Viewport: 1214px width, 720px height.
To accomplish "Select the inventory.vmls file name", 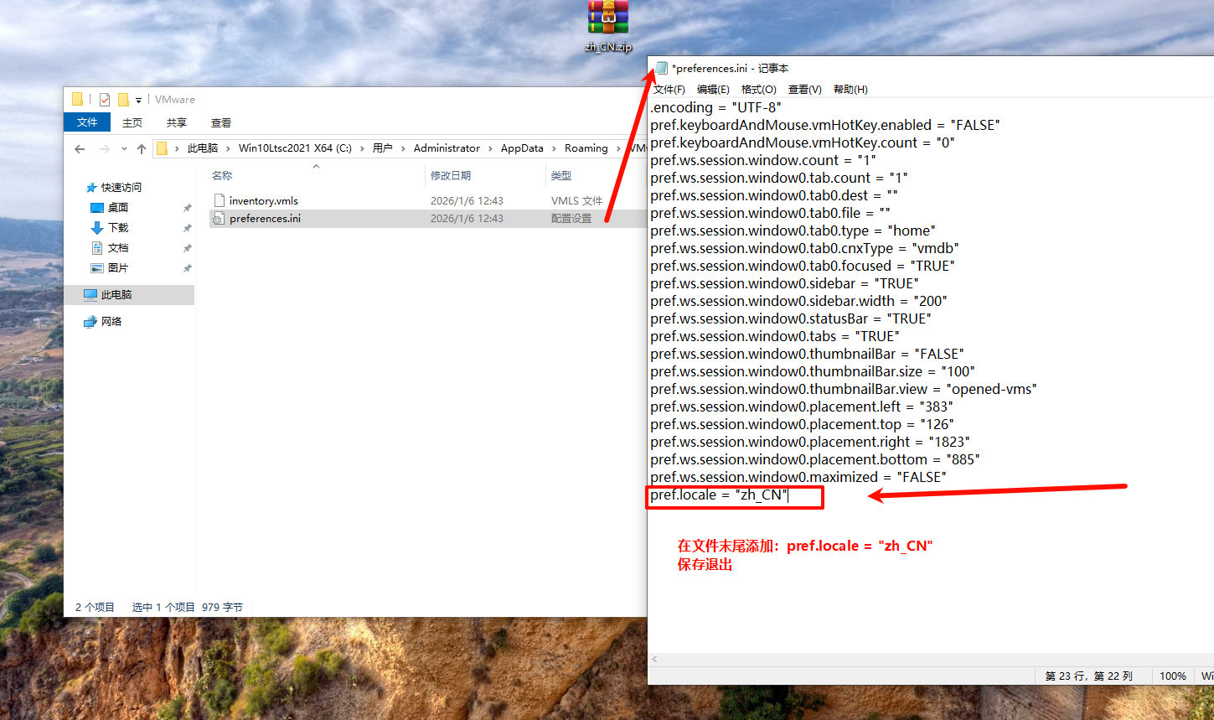I will (x=264, y=201).
